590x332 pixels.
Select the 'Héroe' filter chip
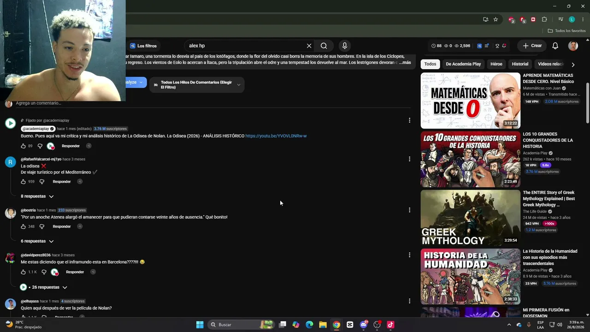(x=496, y=64)
